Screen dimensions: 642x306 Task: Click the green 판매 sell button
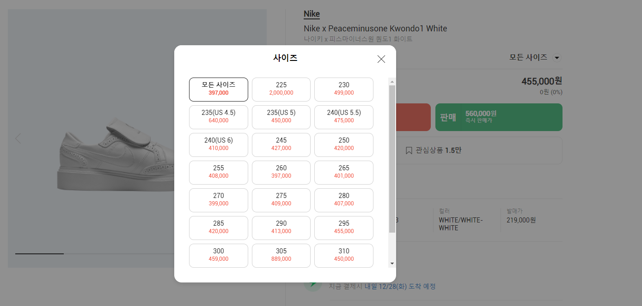click(499, 117)
